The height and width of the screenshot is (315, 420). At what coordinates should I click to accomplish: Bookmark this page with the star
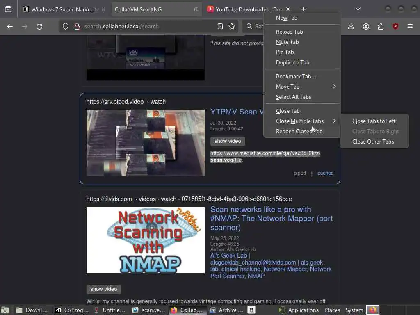click(x=232, y=26)
